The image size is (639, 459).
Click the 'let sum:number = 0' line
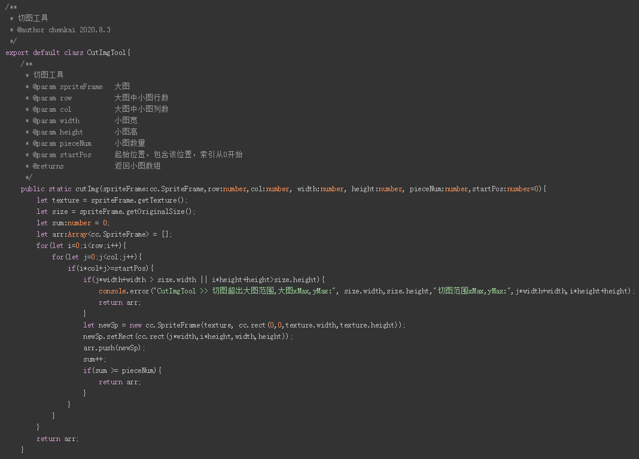point(74,223)
